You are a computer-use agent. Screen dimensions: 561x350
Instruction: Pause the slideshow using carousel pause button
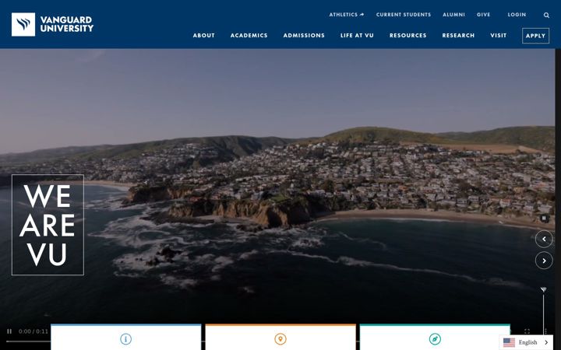(x=544, y=218)
